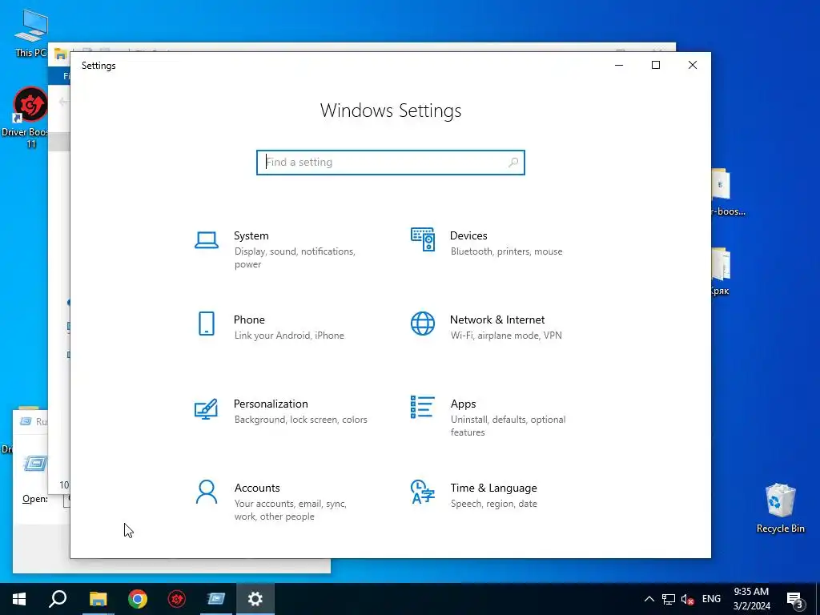Minimize the Settings window

click(x=619, y=65)
